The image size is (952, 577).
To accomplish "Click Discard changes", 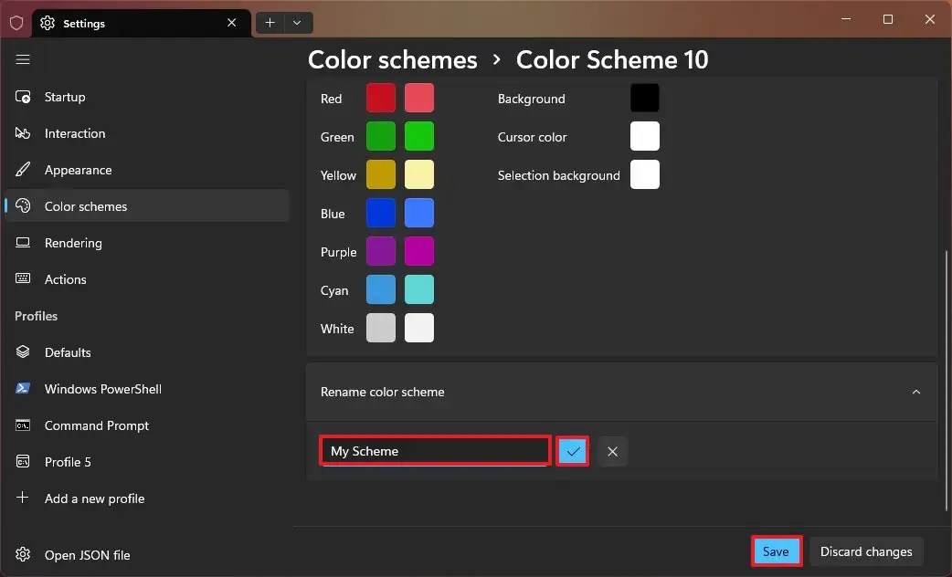I will click(x=866, y=551).
